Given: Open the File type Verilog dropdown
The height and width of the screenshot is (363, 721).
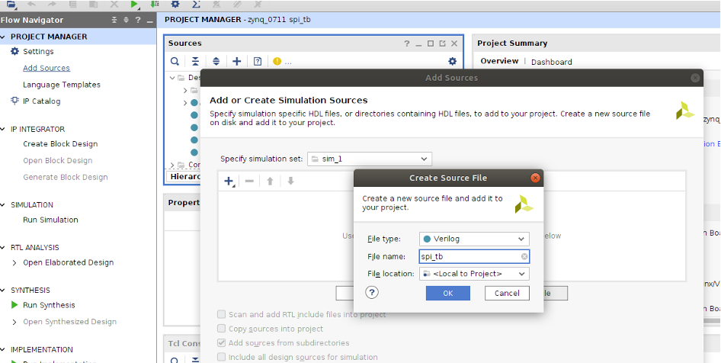Looking at the screenshot, I should click(473, 239).
